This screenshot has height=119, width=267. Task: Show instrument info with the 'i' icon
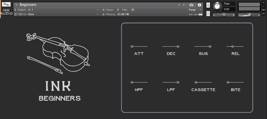(200, 5)
